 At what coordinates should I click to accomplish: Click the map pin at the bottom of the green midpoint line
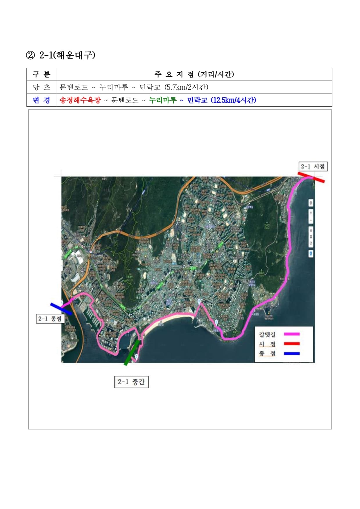137,356
